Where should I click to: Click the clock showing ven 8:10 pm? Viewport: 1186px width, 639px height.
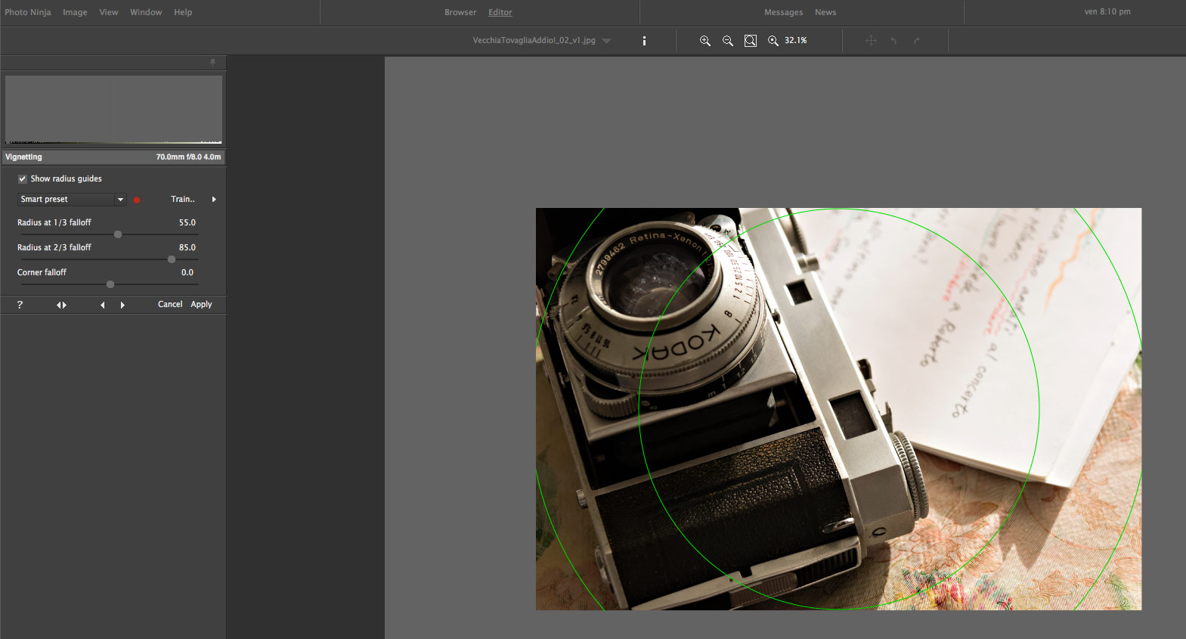click(1107, 12)
